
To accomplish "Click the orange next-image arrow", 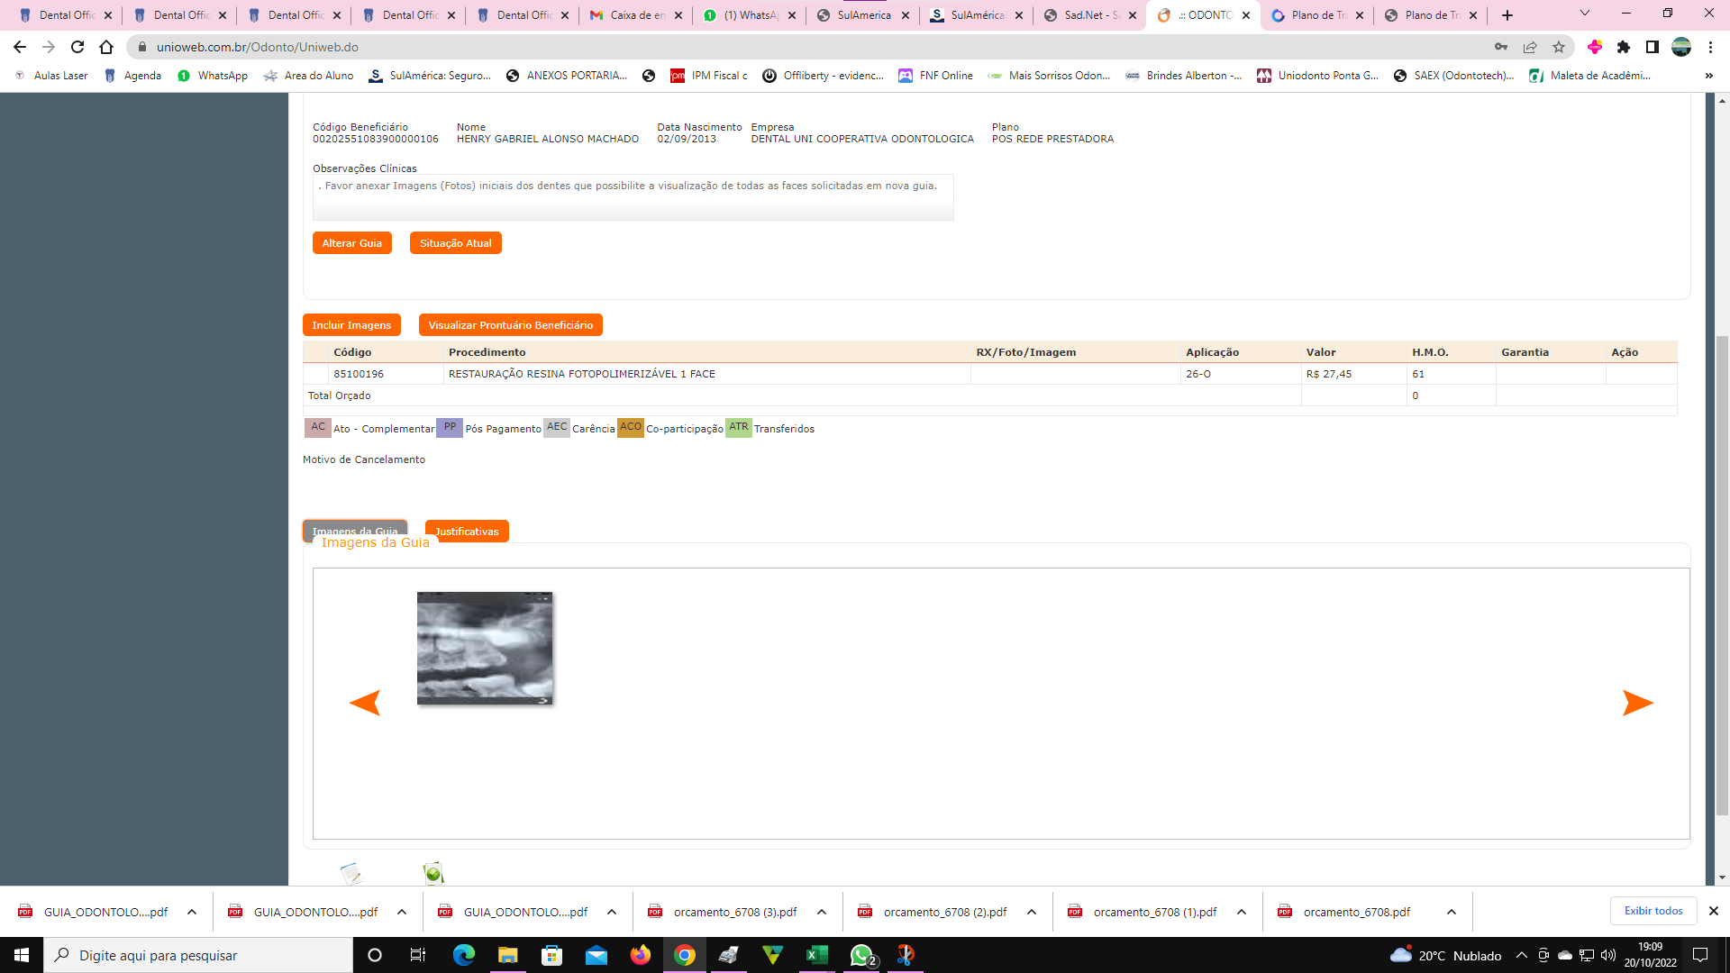I will 1637,703.
